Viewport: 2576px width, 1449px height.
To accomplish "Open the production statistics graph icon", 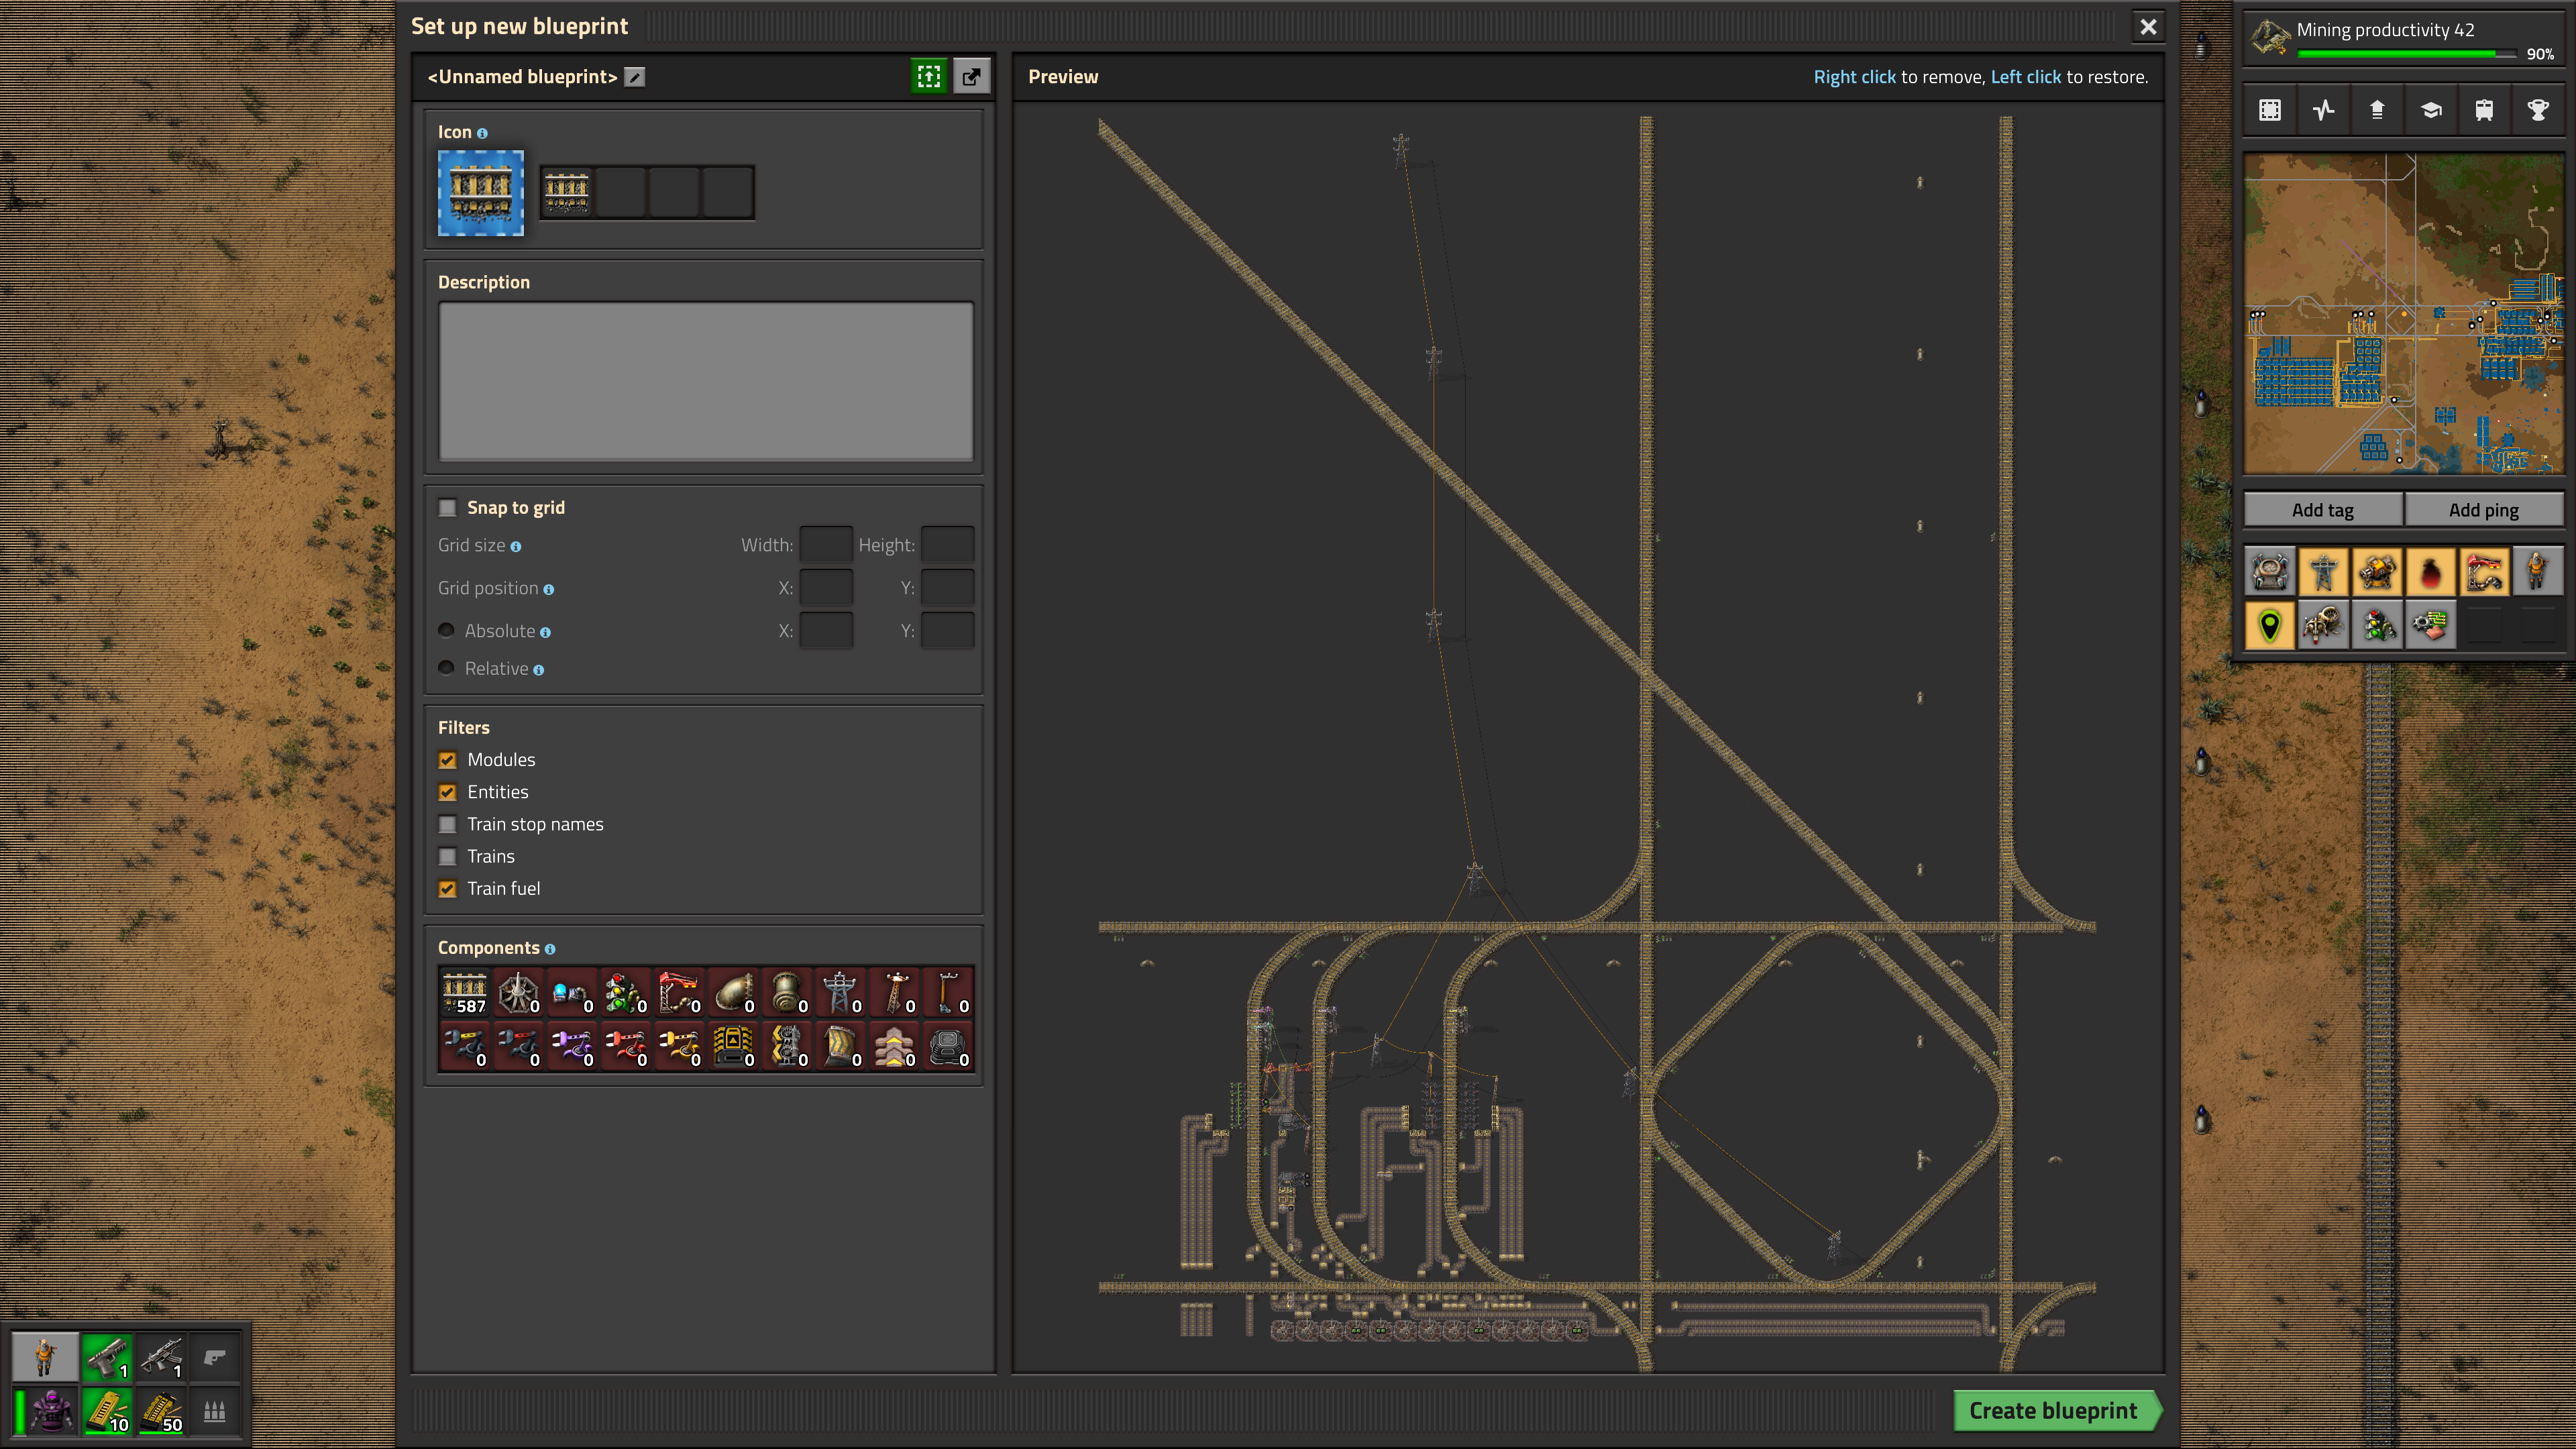I will [x=2324, y=110].
